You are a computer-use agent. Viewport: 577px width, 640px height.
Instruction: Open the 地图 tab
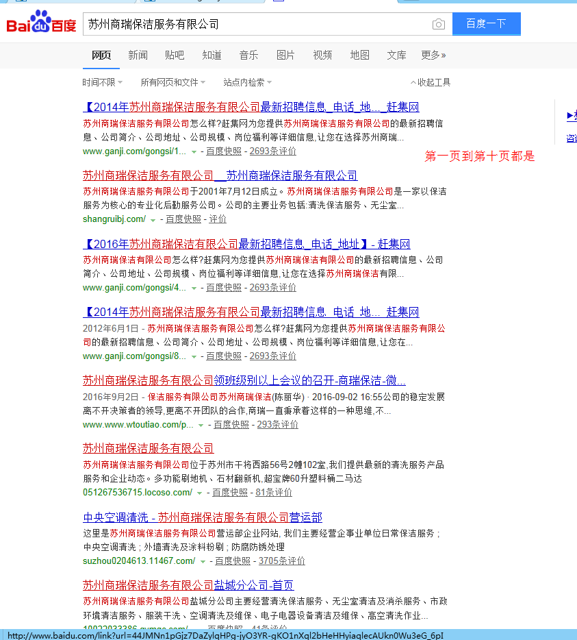pos(359,55)
